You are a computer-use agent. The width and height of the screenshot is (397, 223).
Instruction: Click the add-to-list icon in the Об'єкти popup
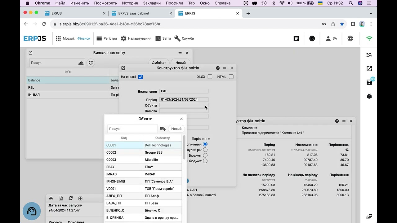click(163, 129)
